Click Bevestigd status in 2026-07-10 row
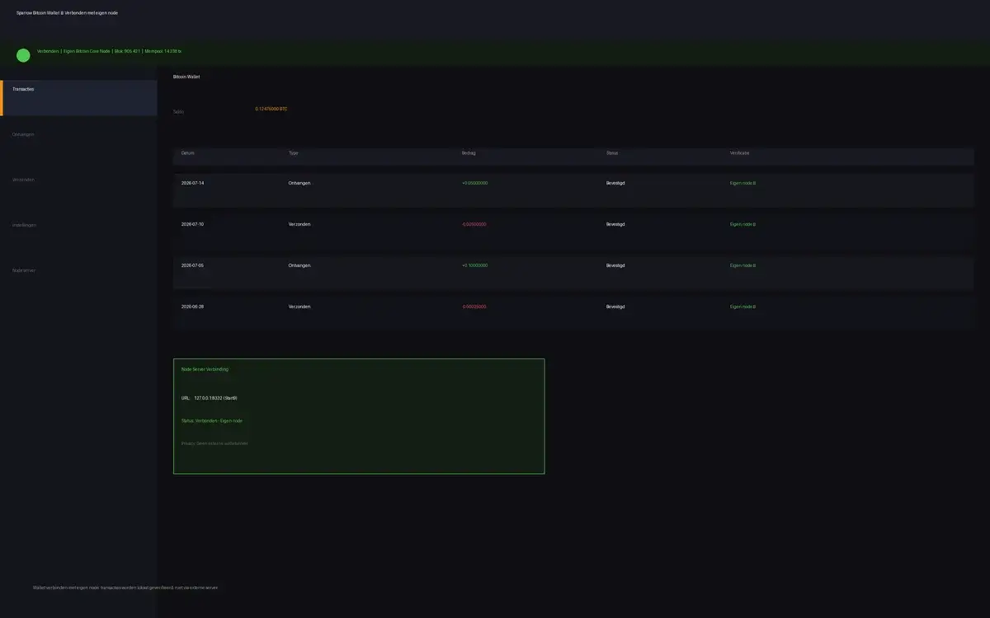 [x=615, y=224]
